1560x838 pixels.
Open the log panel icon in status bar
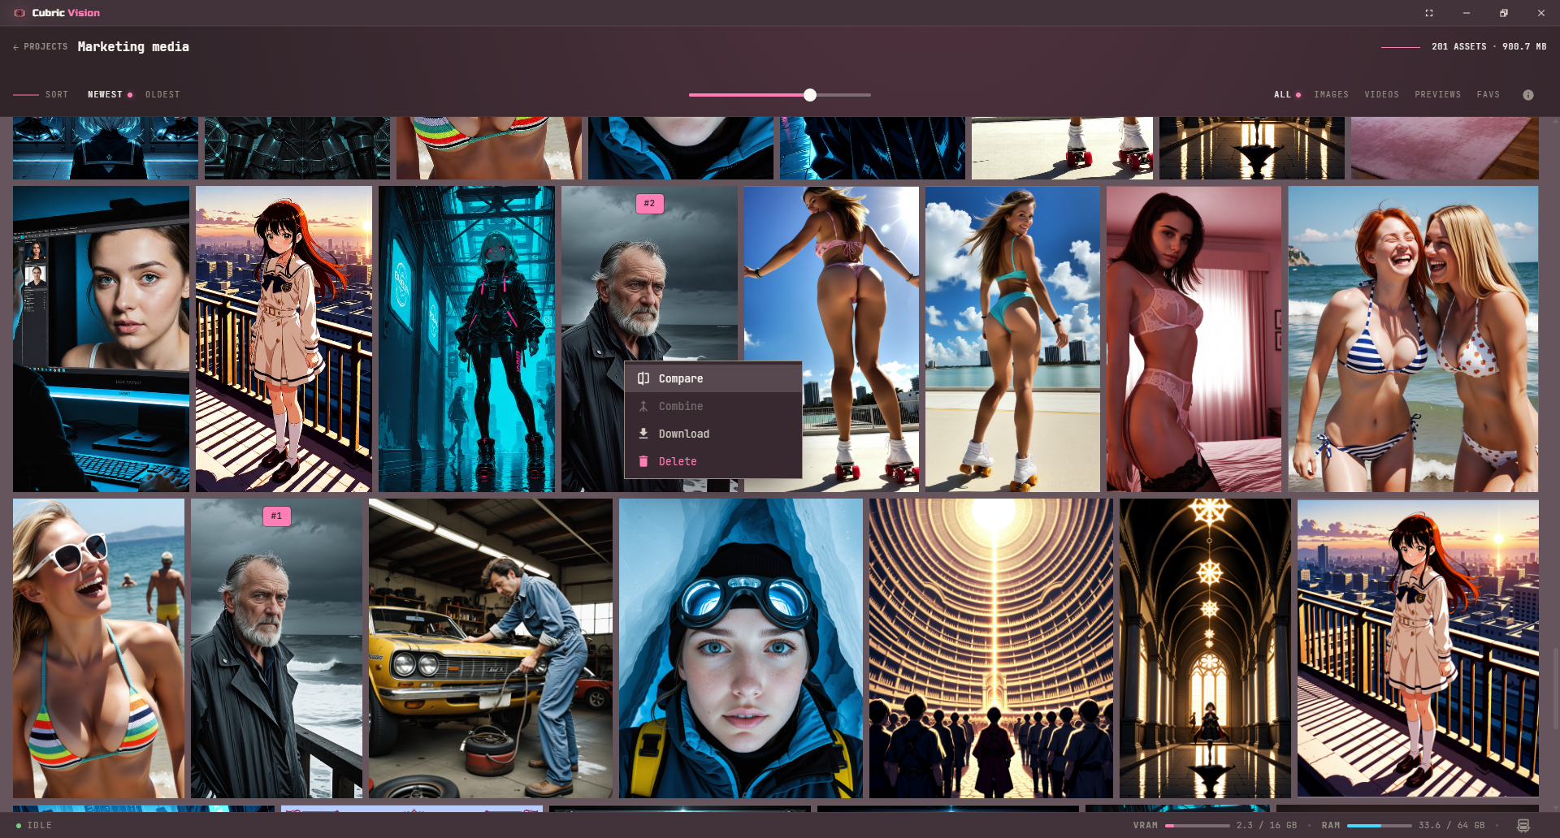point(1523,825)
